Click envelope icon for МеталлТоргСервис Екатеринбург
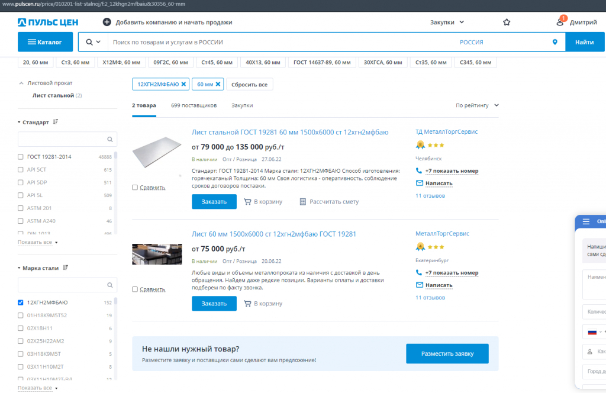The image size is (606, 393). tap(420, 285)
